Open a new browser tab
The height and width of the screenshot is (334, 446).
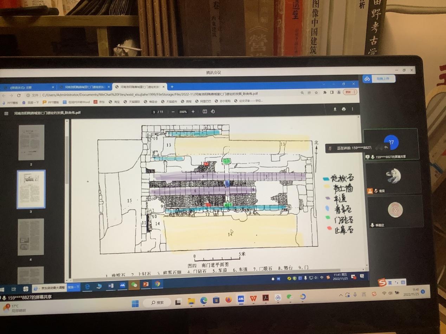(172, 87)
